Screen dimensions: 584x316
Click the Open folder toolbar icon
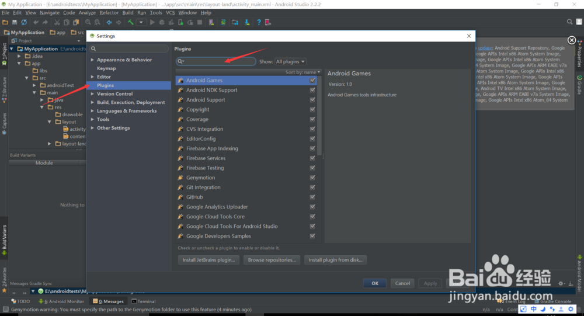pyautogui.click(x=5, y=22)
